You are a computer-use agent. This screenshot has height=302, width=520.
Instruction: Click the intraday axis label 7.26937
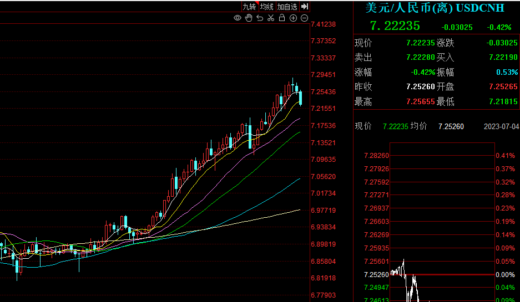tap(376, 208)
